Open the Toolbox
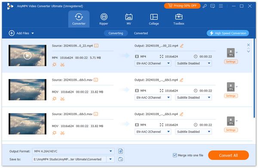The width and height of the screenshot is (258, 168). (179, 19)
